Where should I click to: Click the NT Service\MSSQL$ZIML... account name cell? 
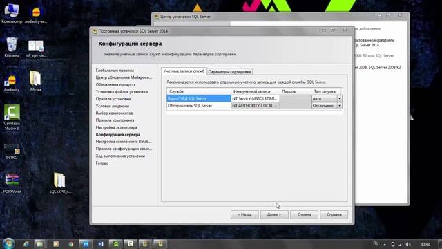coord(256,98)
